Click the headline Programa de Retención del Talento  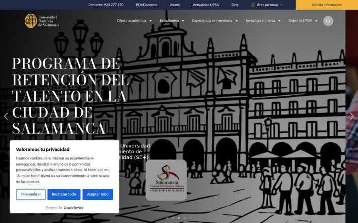pos(70,96)
